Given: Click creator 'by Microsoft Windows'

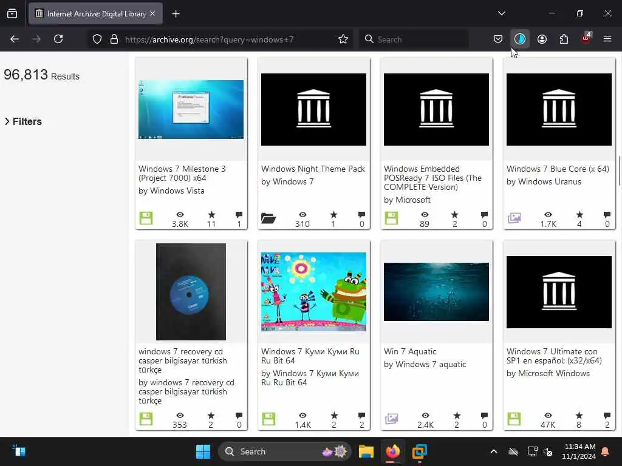Looking at the screenshot, I should [x=549, y=373].
